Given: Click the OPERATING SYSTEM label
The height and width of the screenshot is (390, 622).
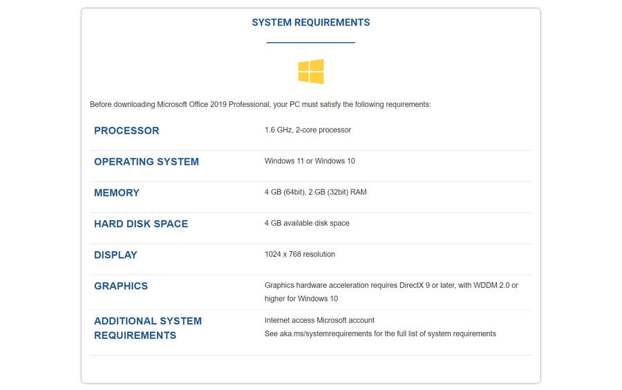Looking at the screenshot, I should tap(147, 162).
